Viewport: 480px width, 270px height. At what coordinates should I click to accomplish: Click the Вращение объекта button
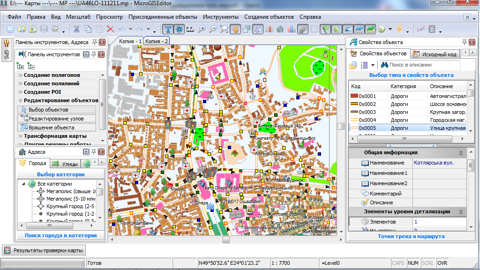52,127
